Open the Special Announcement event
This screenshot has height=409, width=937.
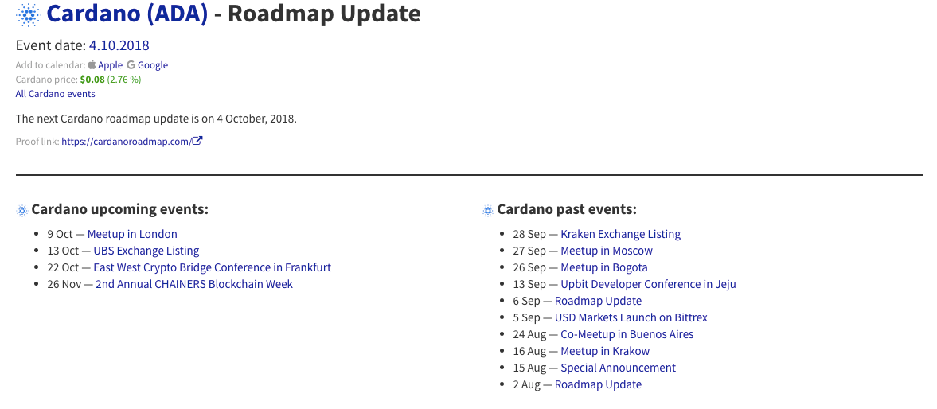[x=618, y=368]
